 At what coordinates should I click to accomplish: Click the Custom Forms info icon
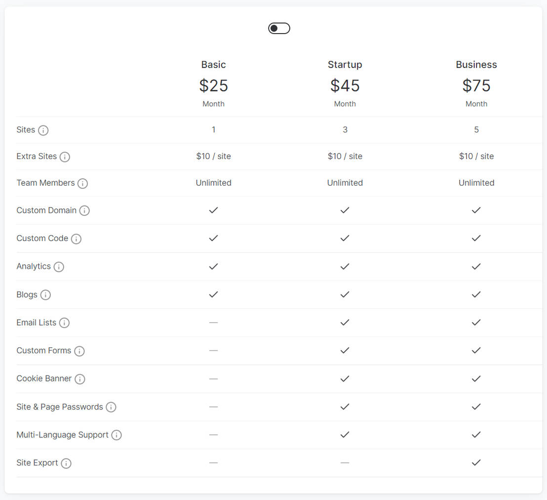point(79,351)
